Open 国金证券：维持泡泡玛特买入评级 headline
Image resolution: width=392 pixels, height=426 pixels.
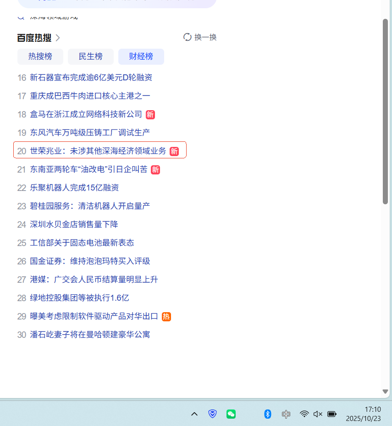point(90,261)
